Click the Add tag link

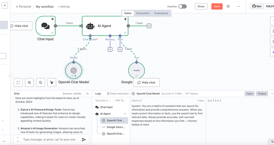coord(64,7)
